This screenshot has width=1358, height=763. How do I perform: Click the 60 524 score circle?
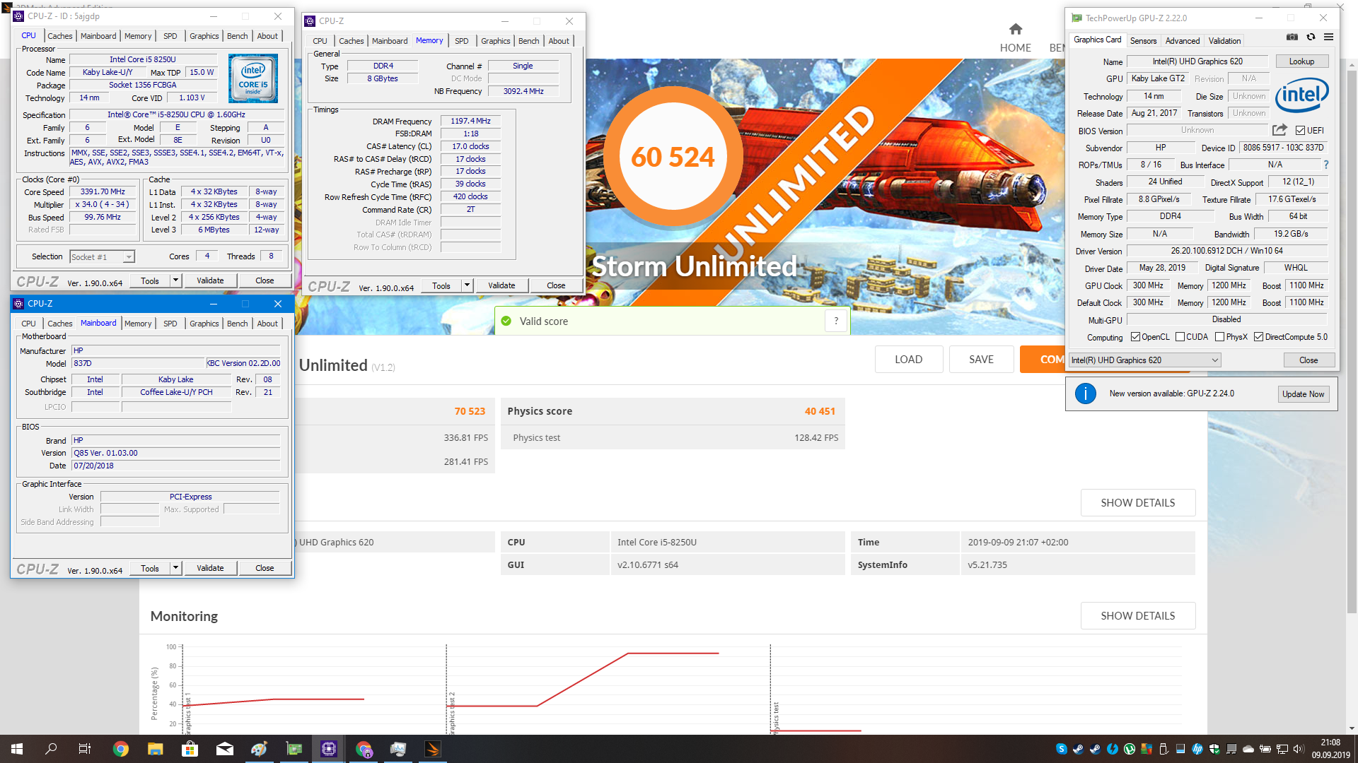[673, 157]
